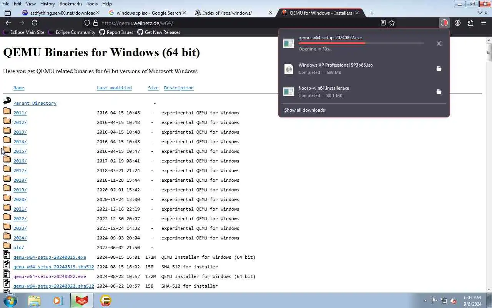Open the File menu
This screenshot has height=308, width=492.
pos(6,4)
